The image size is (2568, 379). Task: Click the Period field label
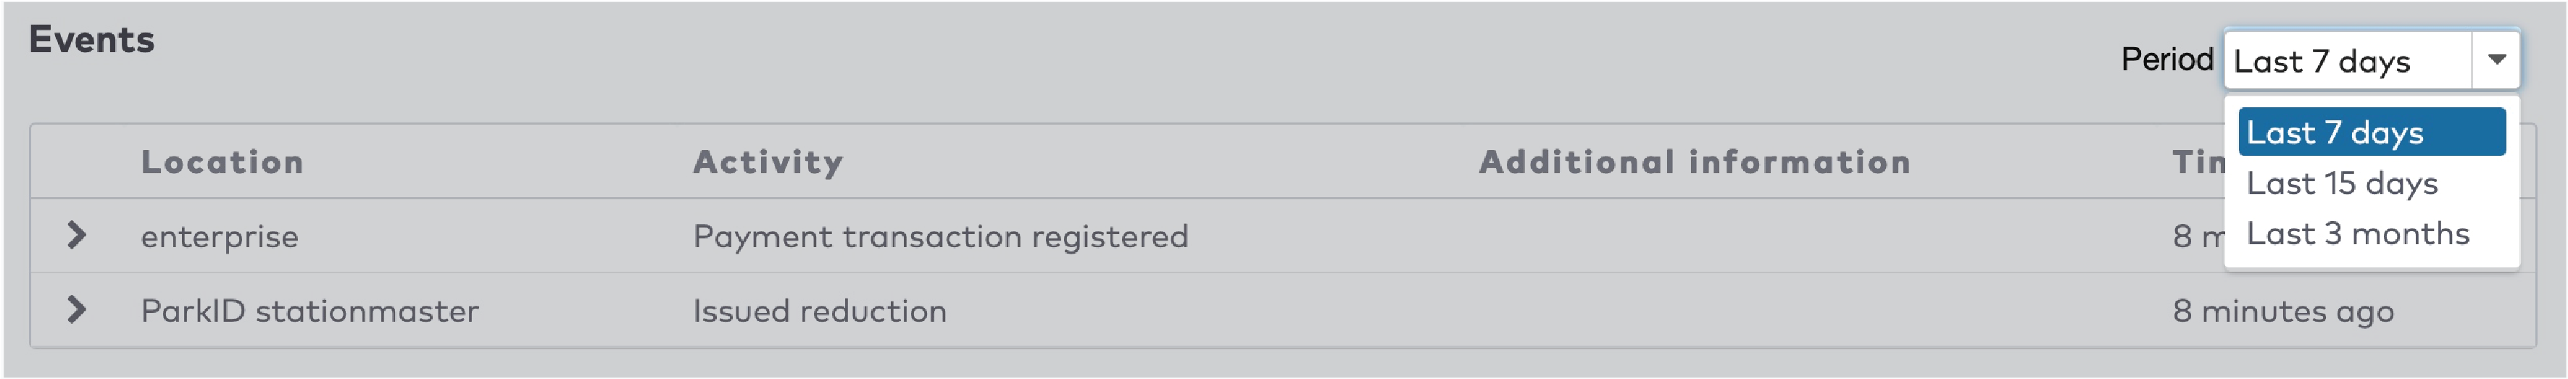tap(2166, 60)
